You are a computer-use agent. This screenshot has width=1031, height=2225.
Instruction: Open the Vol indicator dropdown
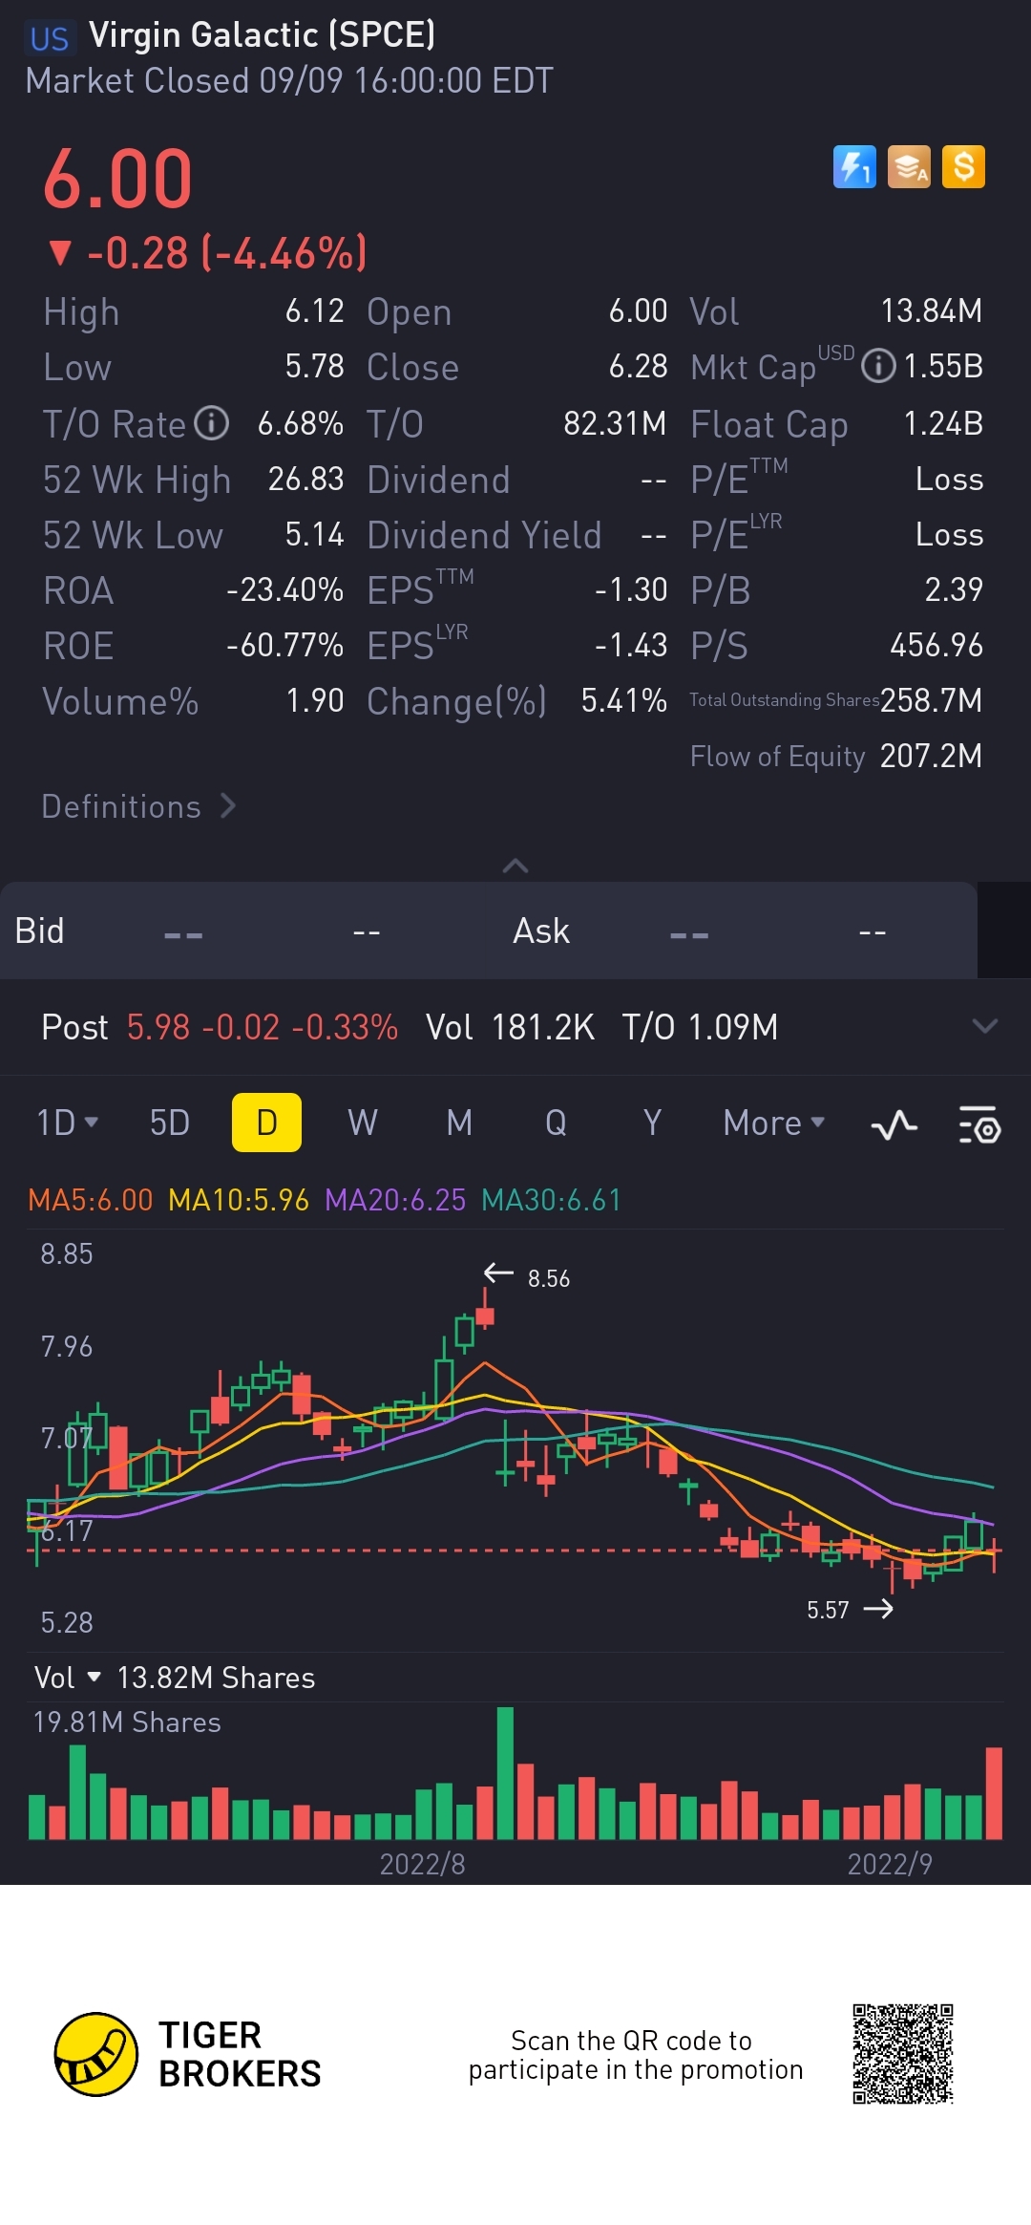(68, 1678)
